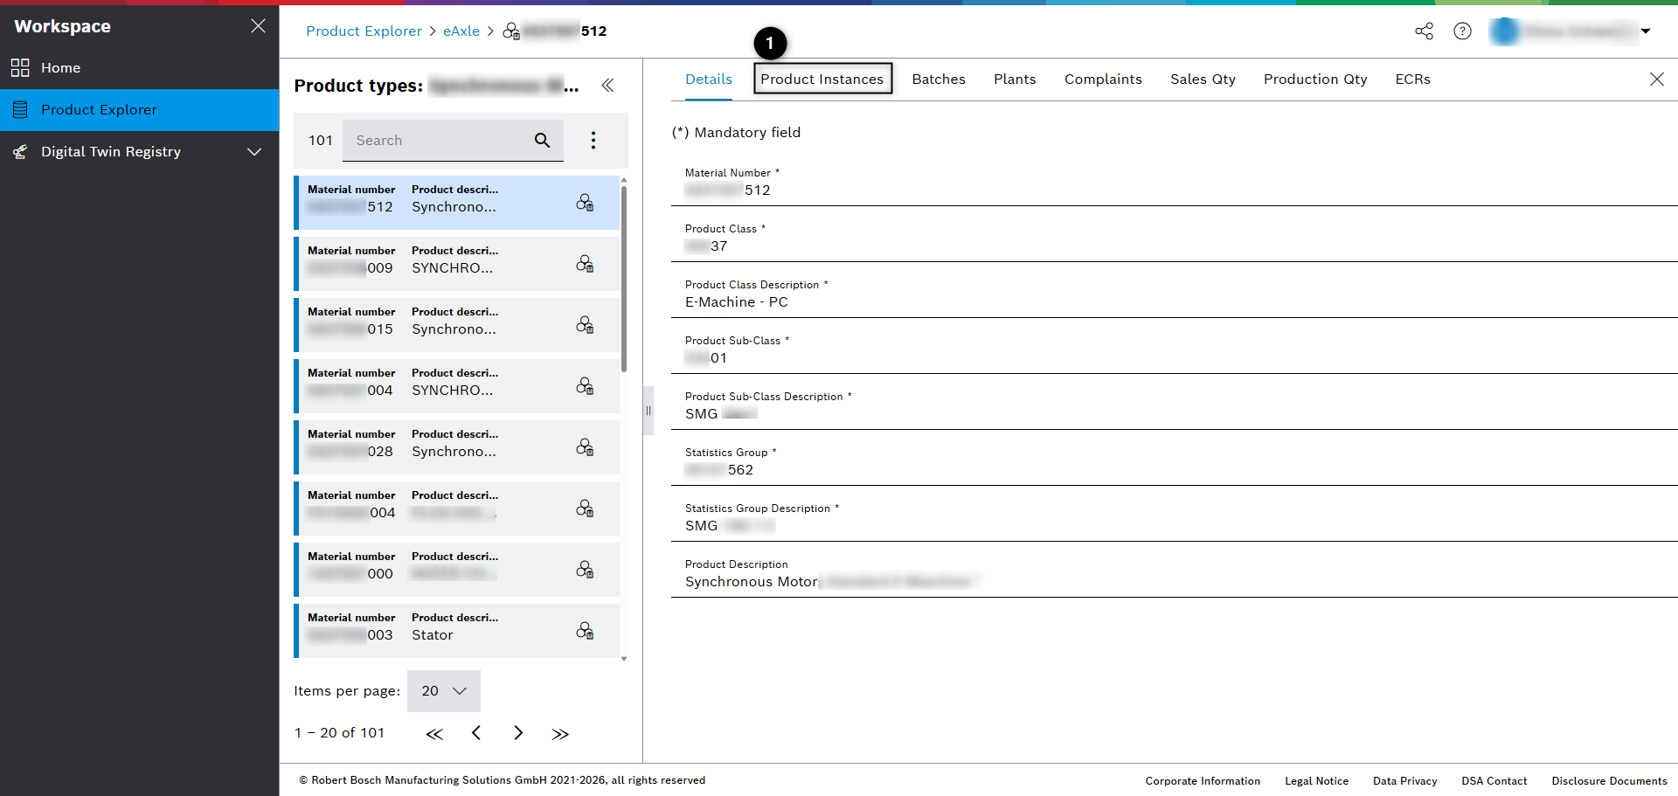
Task: Click product type icon for row 000
Action: (585, 570)
